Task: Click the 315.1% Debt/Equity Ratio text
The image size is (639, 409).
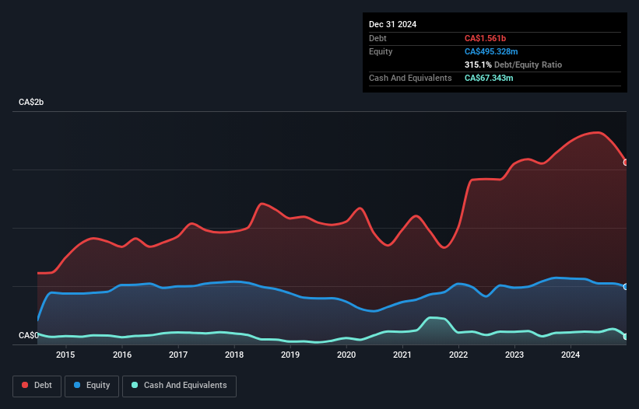Action: 513,65
